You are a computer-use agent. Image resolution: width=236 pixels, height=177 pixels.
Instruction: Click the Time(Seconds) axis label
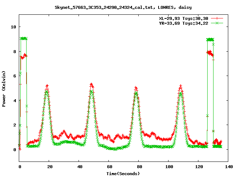[x=123, y=174]
